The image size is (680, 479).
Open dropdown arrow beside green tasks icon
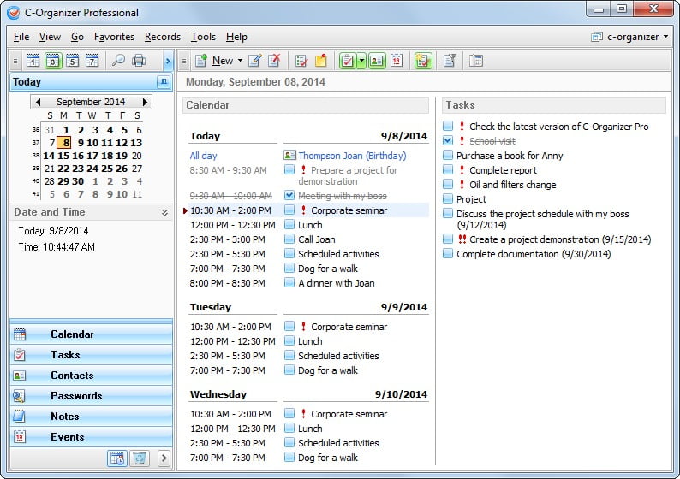[361, 61]
